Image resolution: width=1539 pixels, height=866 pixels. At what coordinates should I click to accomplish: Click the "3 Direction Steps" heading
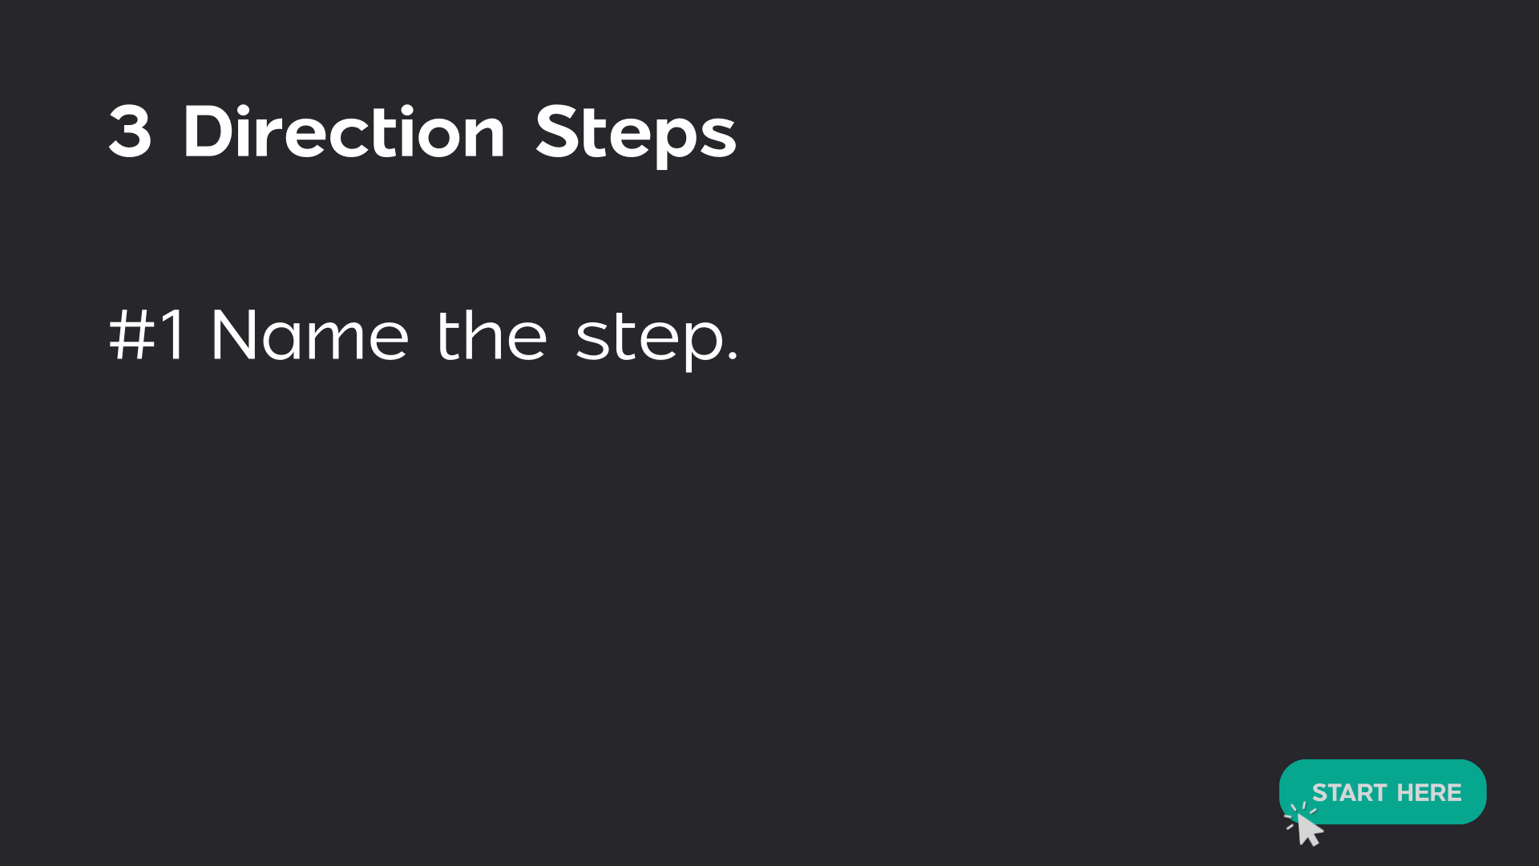[422, 132]
